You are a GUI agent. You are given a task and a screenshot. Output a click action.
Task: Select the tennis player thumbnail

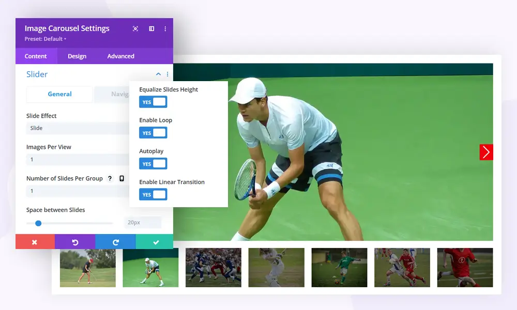[150, 268]
